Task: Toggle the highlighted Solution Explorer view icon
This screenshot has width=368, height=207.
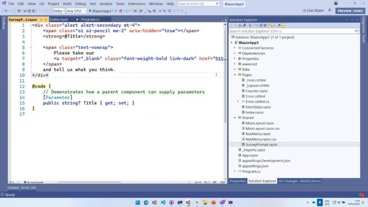Action: [271, 25]
